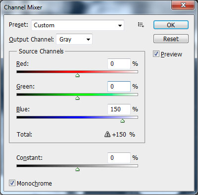The height and width of the screenshot is (195, 198).
Task: Confirm with the OK button
Action: click(x=171, y=25)
